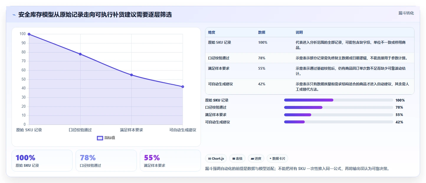Click the 口径校验通过 progress bar
The height and width of the screenshot is (183, 426).
[339, 107]
